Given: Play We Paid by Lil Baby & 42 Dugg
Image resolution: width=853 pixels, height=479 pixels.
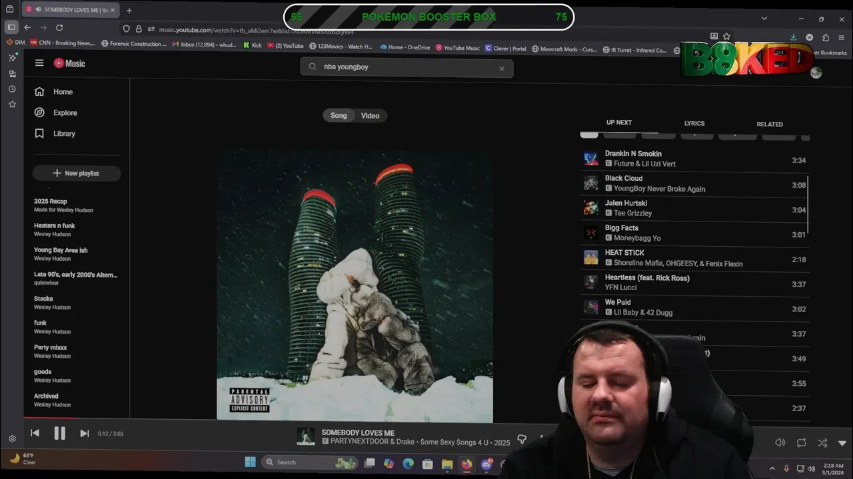Looking at the screenshot, I should click(x=694, y=307).
